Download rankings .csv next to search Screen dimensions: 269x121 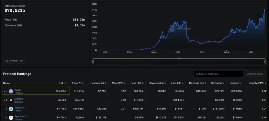coord(255,74)
